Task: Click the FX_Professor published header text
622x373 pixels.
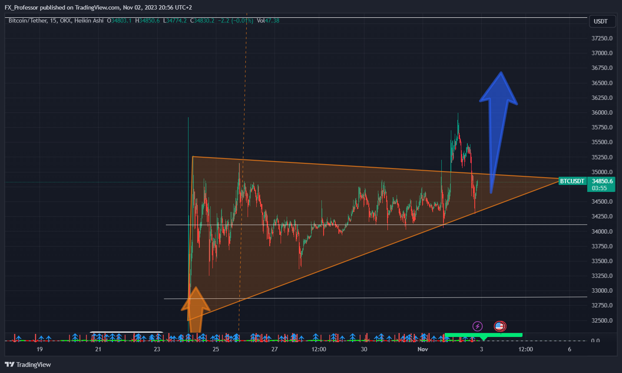Action: coord(98,7)
